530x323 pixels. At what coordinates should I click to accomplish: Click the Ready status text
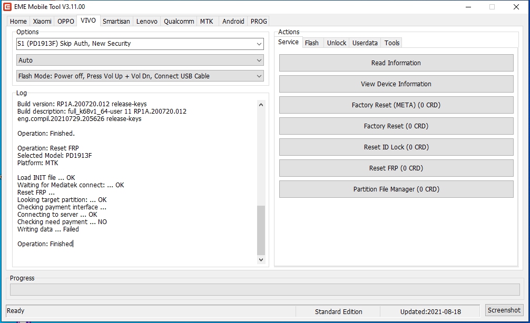[16, 310]
